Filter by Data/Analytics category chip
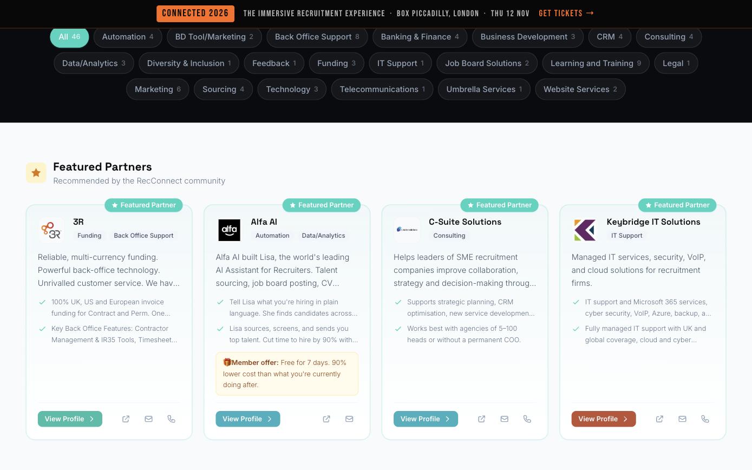752x470 pixels. 94,63
